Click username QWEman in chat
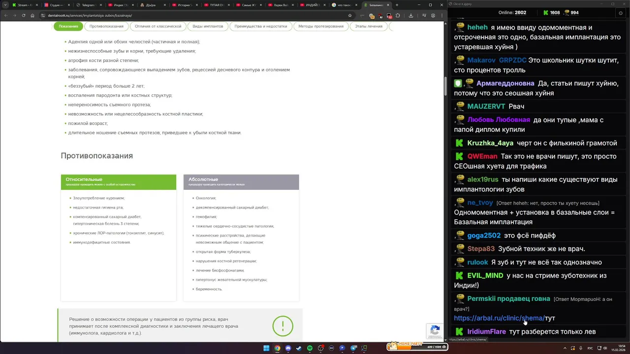This screenshot has height=354, width=630. click(x=482, y=156)
